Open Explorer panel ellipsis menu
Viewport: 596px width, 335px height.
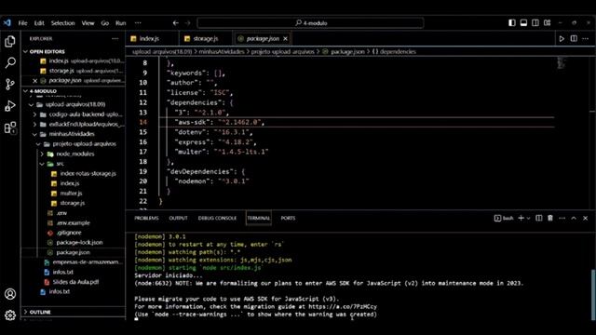115,39
